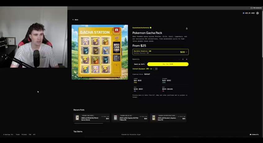Click the back arrow icon
Image resolution: width=263 pixels, height=143 pixels.
(73, 20)
